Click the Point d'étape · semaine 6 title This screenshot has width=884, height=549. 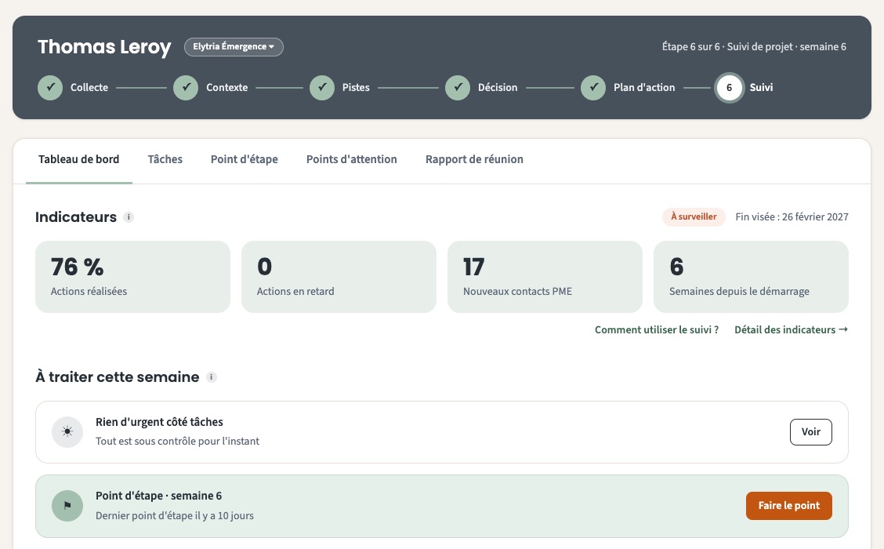pos(159,496)
